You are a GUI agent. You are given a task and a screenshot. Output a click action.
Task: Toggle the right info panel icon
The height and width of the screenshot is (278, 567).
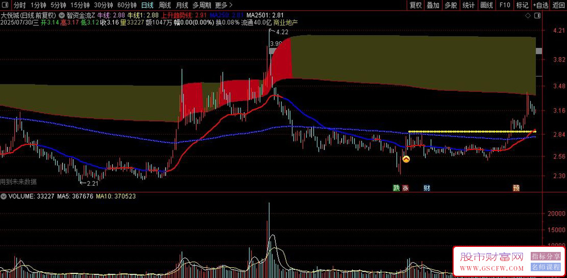pyautogui.click(x=538, y=15)
